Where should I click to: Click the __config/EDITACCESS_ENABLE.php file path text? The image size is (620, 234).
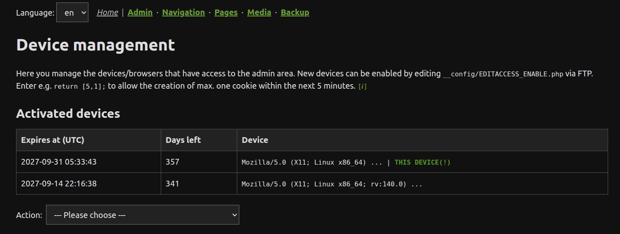click(503, 74)
